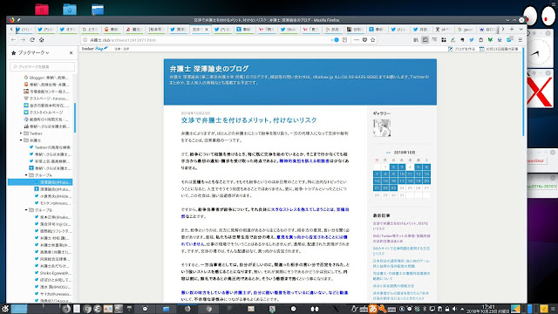Image resolution: width=558 pixels, height=314 pixels.
Task: Open the red desktop folder icon
Action: [42, 10]
